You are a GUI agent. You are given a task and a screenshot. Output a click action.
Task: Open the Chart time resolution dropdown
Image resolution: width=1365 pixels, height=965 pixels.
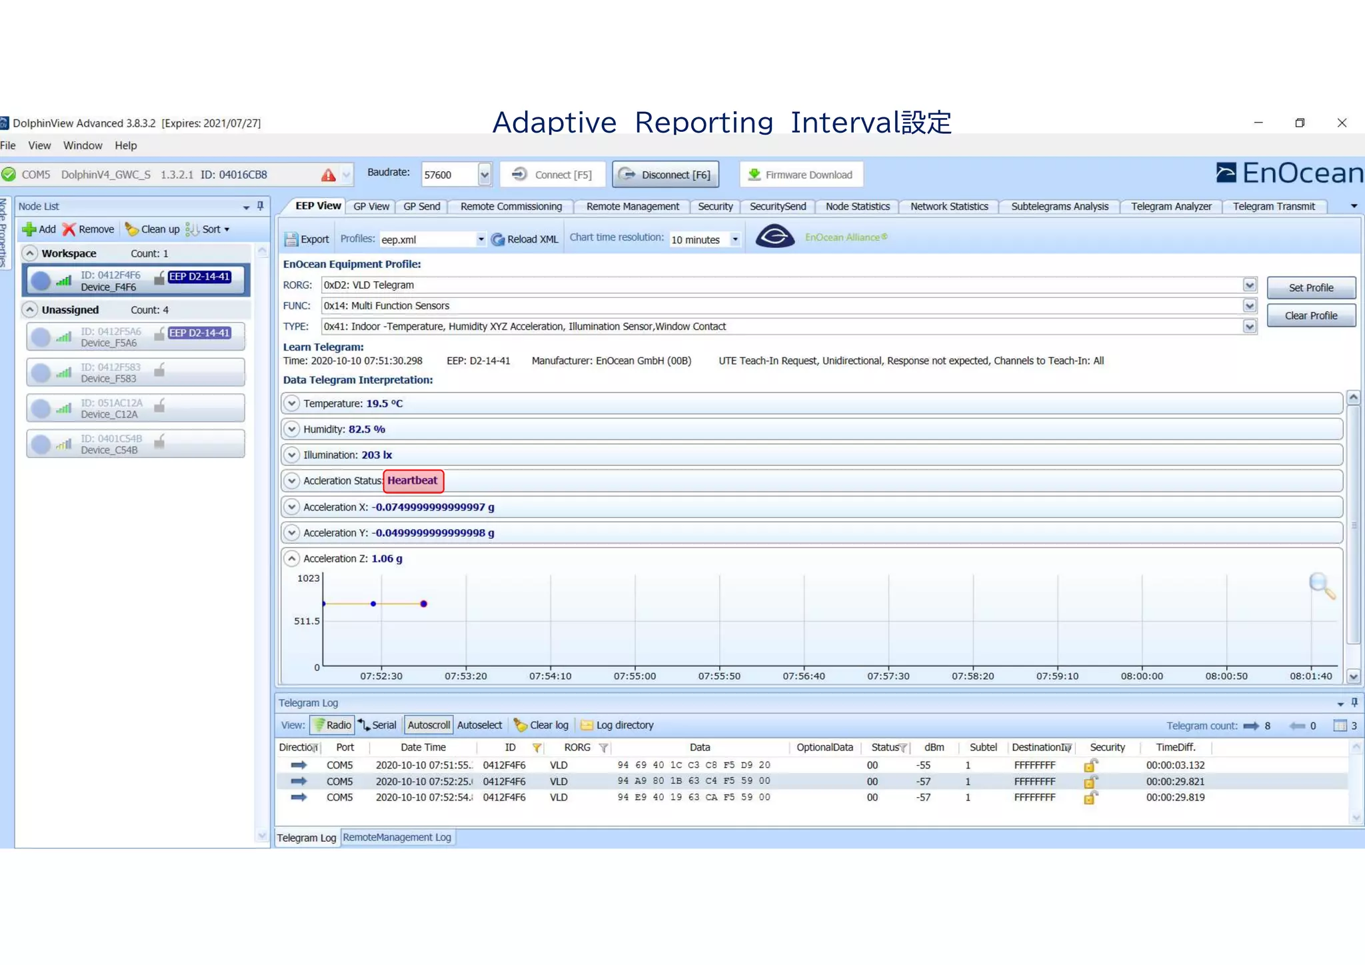[734, 239]
